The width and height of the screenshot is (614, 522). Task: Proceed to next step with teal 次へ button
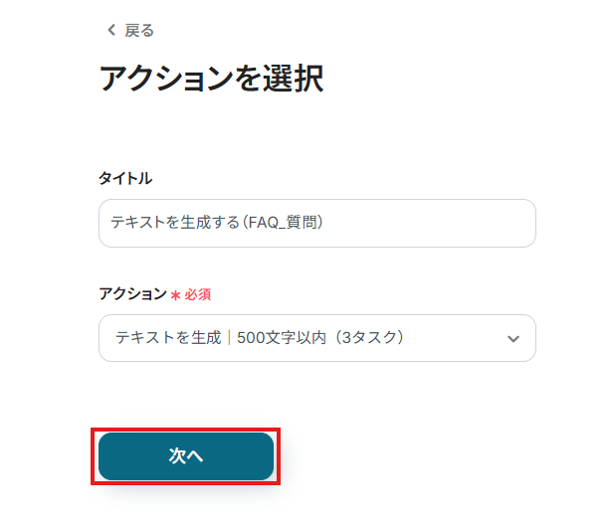click(x=186, y=456)
